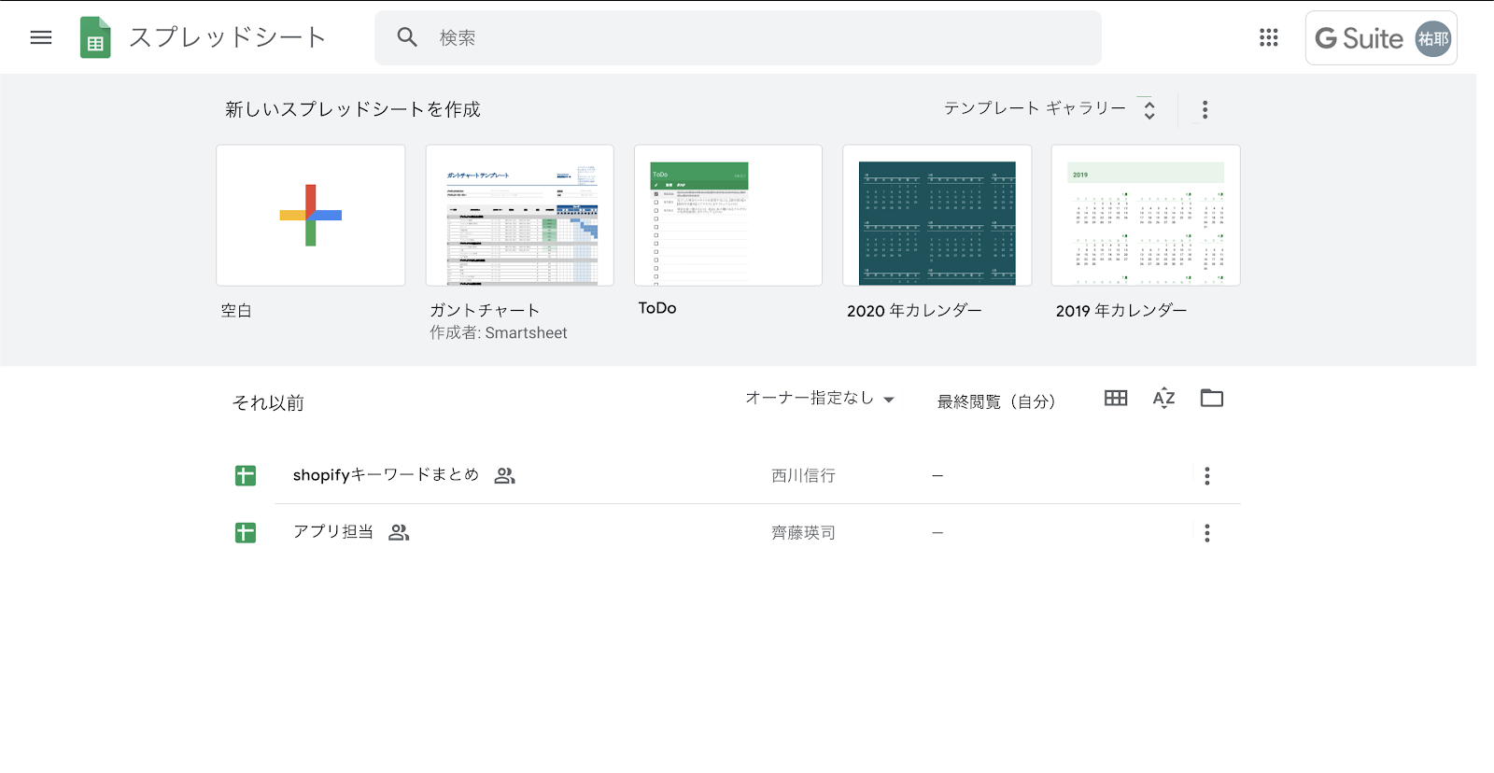This screenshot has width=1494, height=773.
Task: Open the ガントチャート template thumbnail
Action: click(x=520, y=215)
